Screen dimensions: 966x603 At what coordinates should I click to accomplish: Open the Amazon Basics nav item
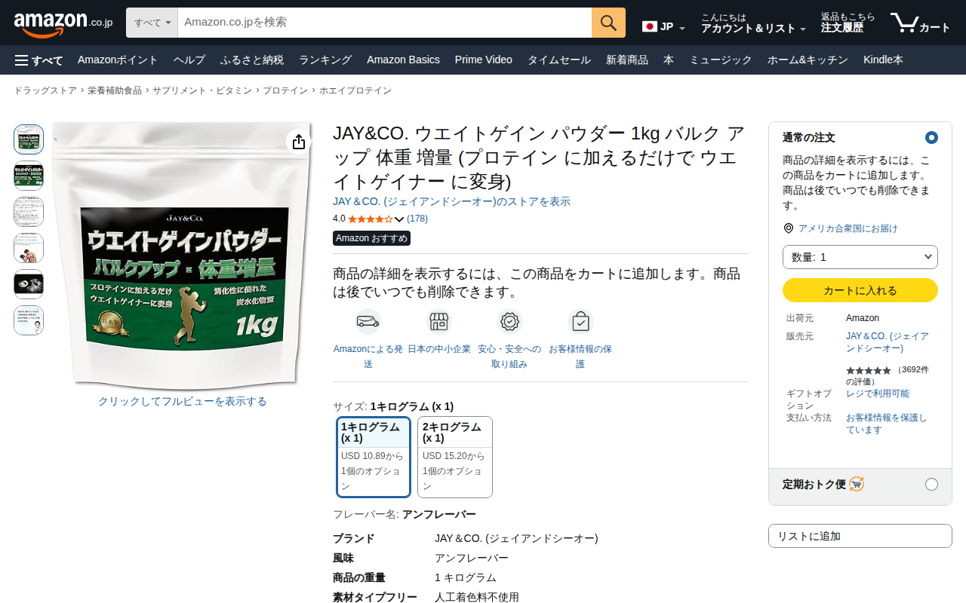click(403, 60)
